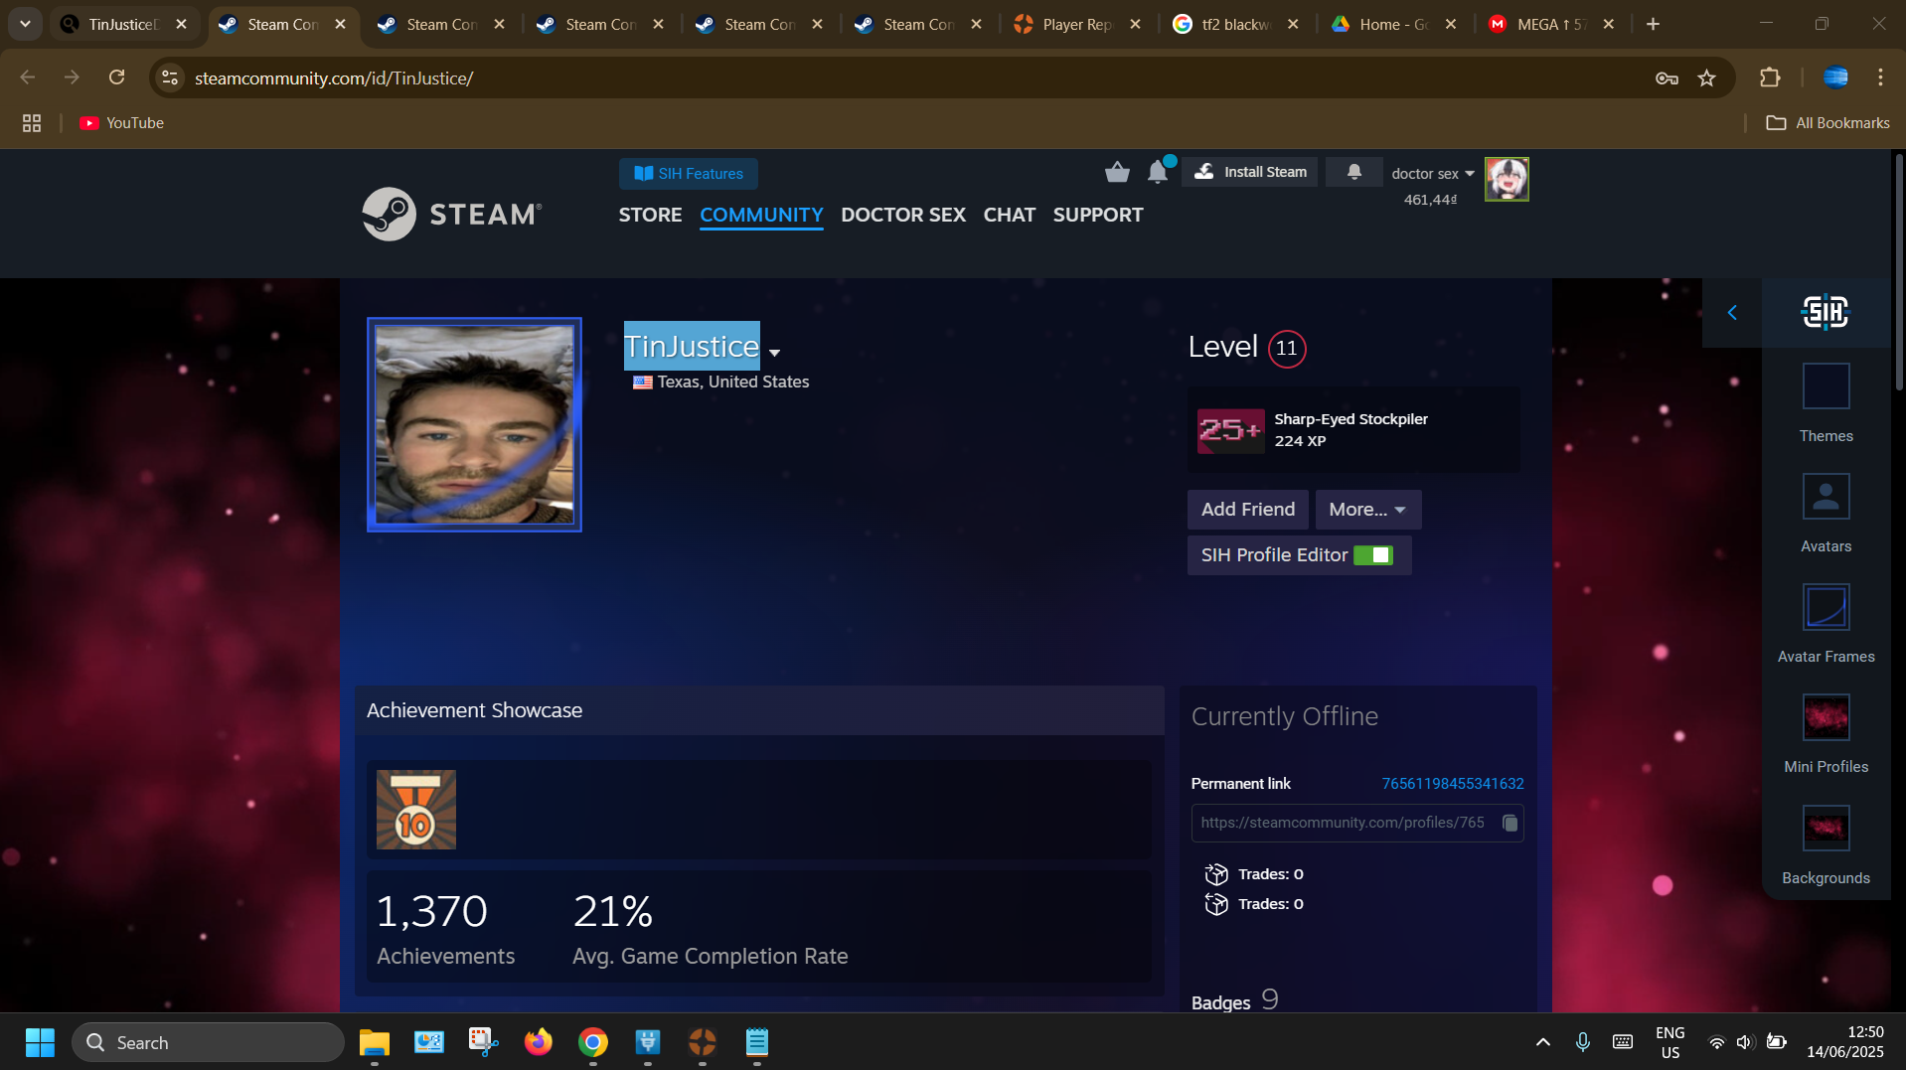The width and height of the screenshot is (1906, 1070).
Task: Click the level 11 badge
Action: [x=1287, y=349]
